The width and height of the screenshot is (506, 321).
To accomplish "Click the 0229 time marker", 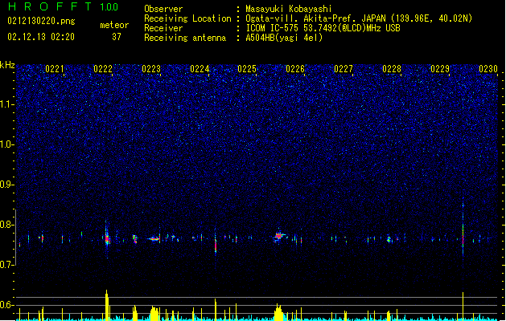I will [x=440, y=69].
